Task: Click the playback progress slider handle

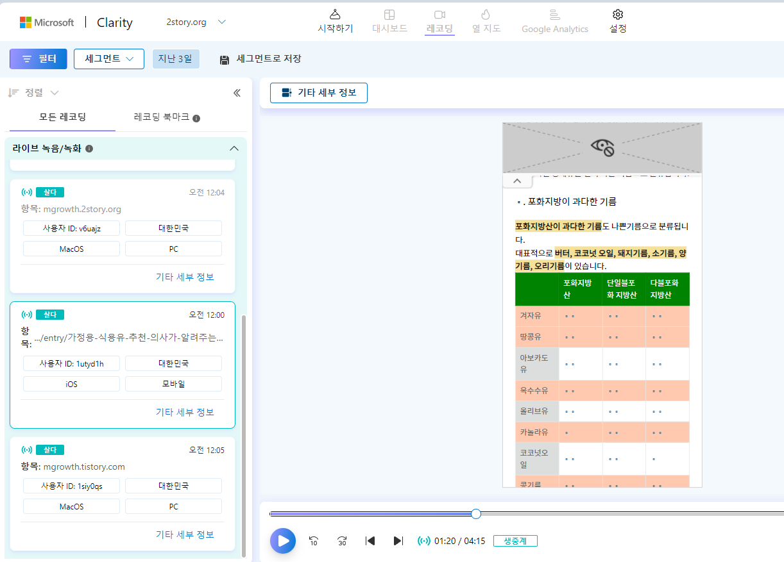Action: click(x=475, y=513)
